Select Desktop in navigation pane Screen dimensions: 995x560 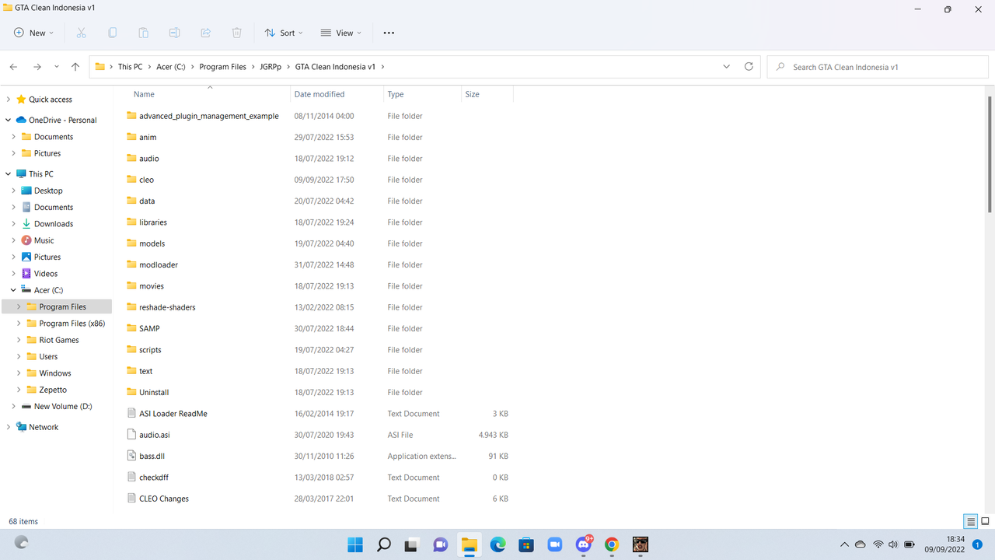tap(48, 191)
